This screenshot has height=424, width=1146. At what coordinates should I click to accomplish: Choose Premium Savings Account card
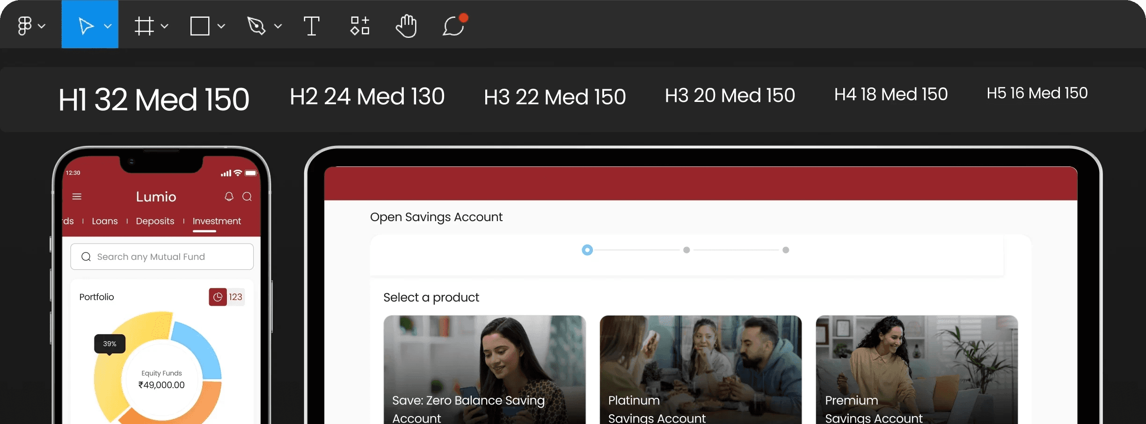(x=917, y=370)
